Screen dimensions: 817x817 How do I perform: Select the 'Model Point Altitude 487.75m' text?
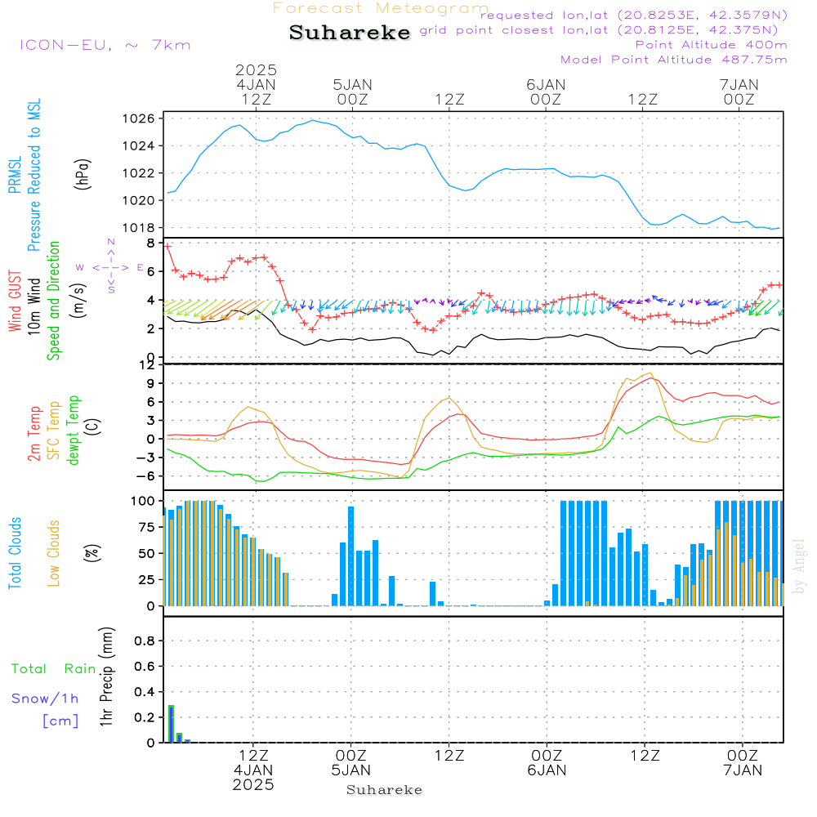674,60
